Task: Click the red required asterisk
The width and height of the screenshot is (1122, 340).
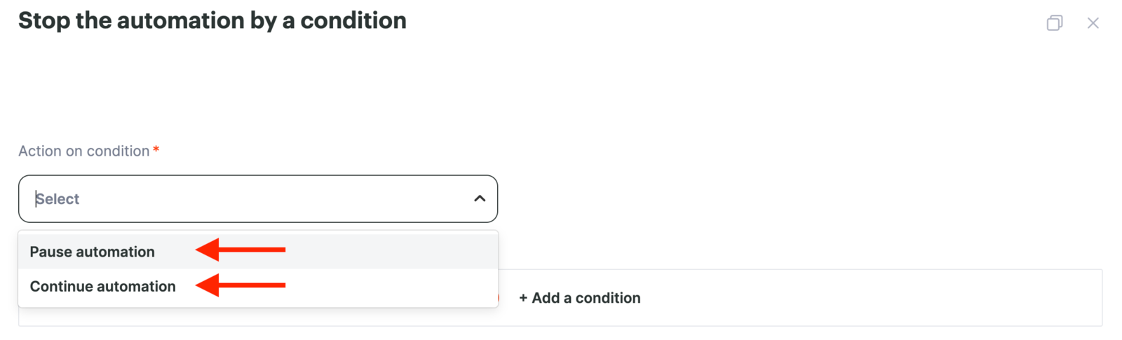Action: [156, 149]
